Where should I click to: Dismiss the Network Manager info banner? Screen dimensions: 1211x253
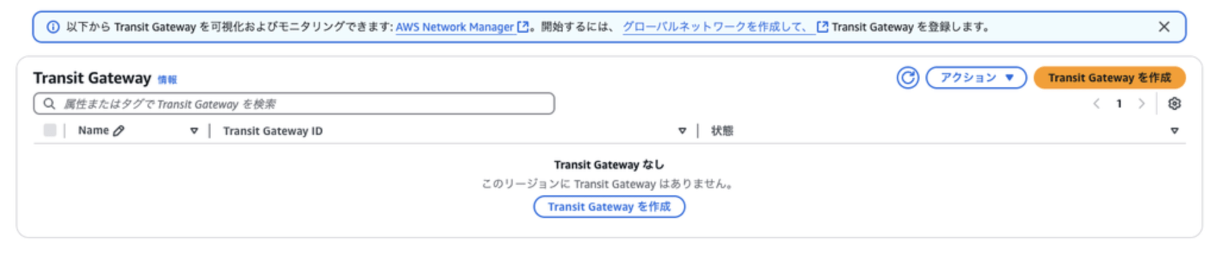1164,27
